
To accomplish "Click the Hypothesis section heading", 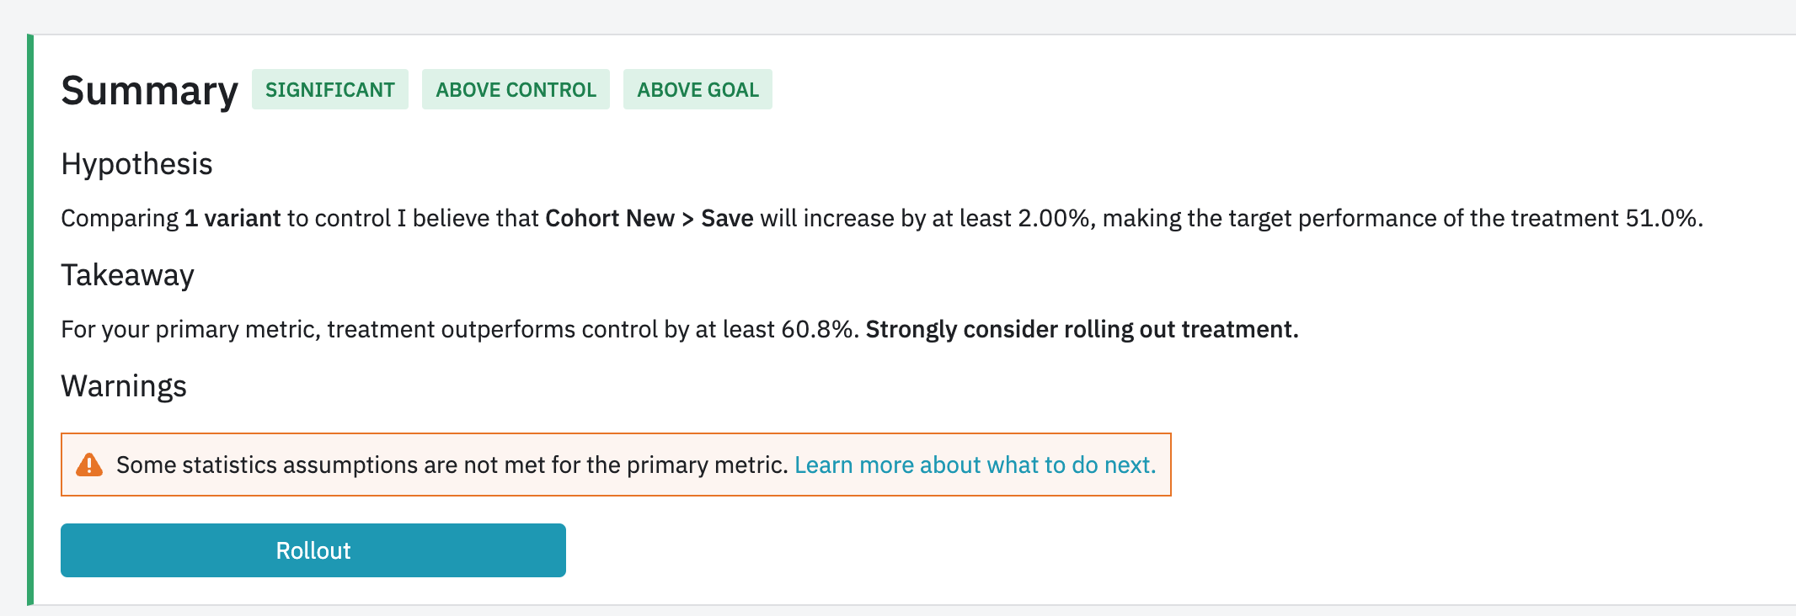I will 136,164.
